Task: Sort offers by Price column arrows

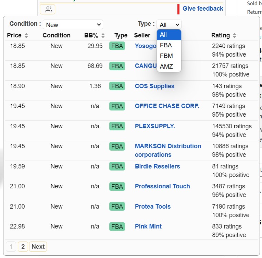Action: (x=26, y=35)
